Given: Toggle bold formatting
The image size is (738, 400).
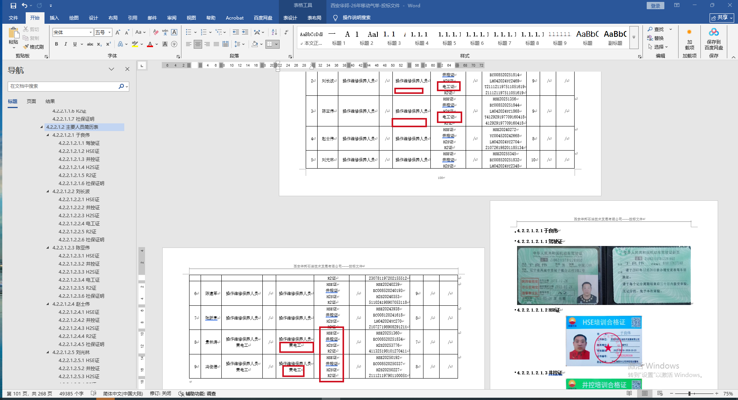Looking at the screenshot, I should [x=56, y=44].
